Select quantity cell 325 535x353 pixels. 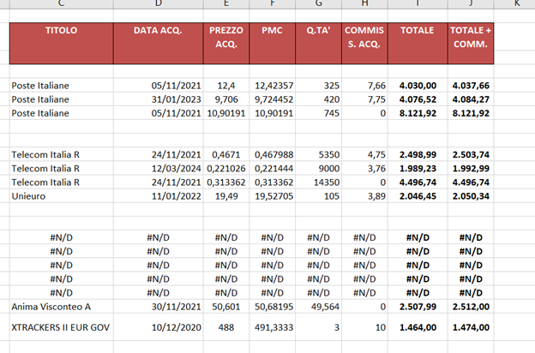pos(318,86)
